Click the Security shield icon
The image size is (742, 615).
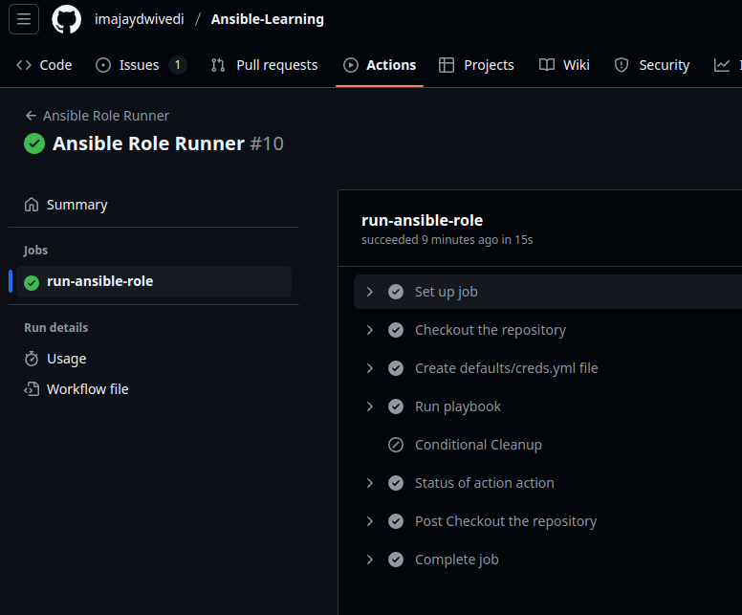(x=622, y=65)
